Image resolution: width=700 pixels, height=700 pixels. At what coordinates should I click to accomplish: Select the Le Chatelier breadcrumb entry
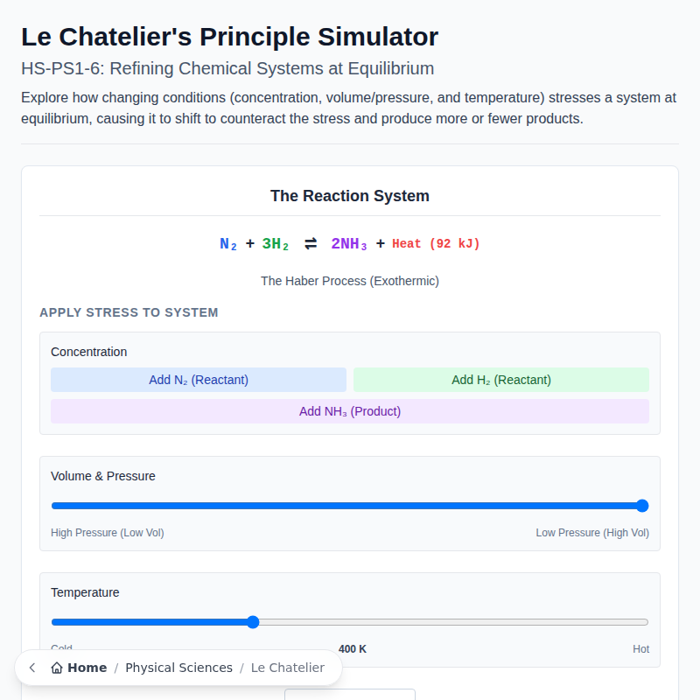click(288, 668)
